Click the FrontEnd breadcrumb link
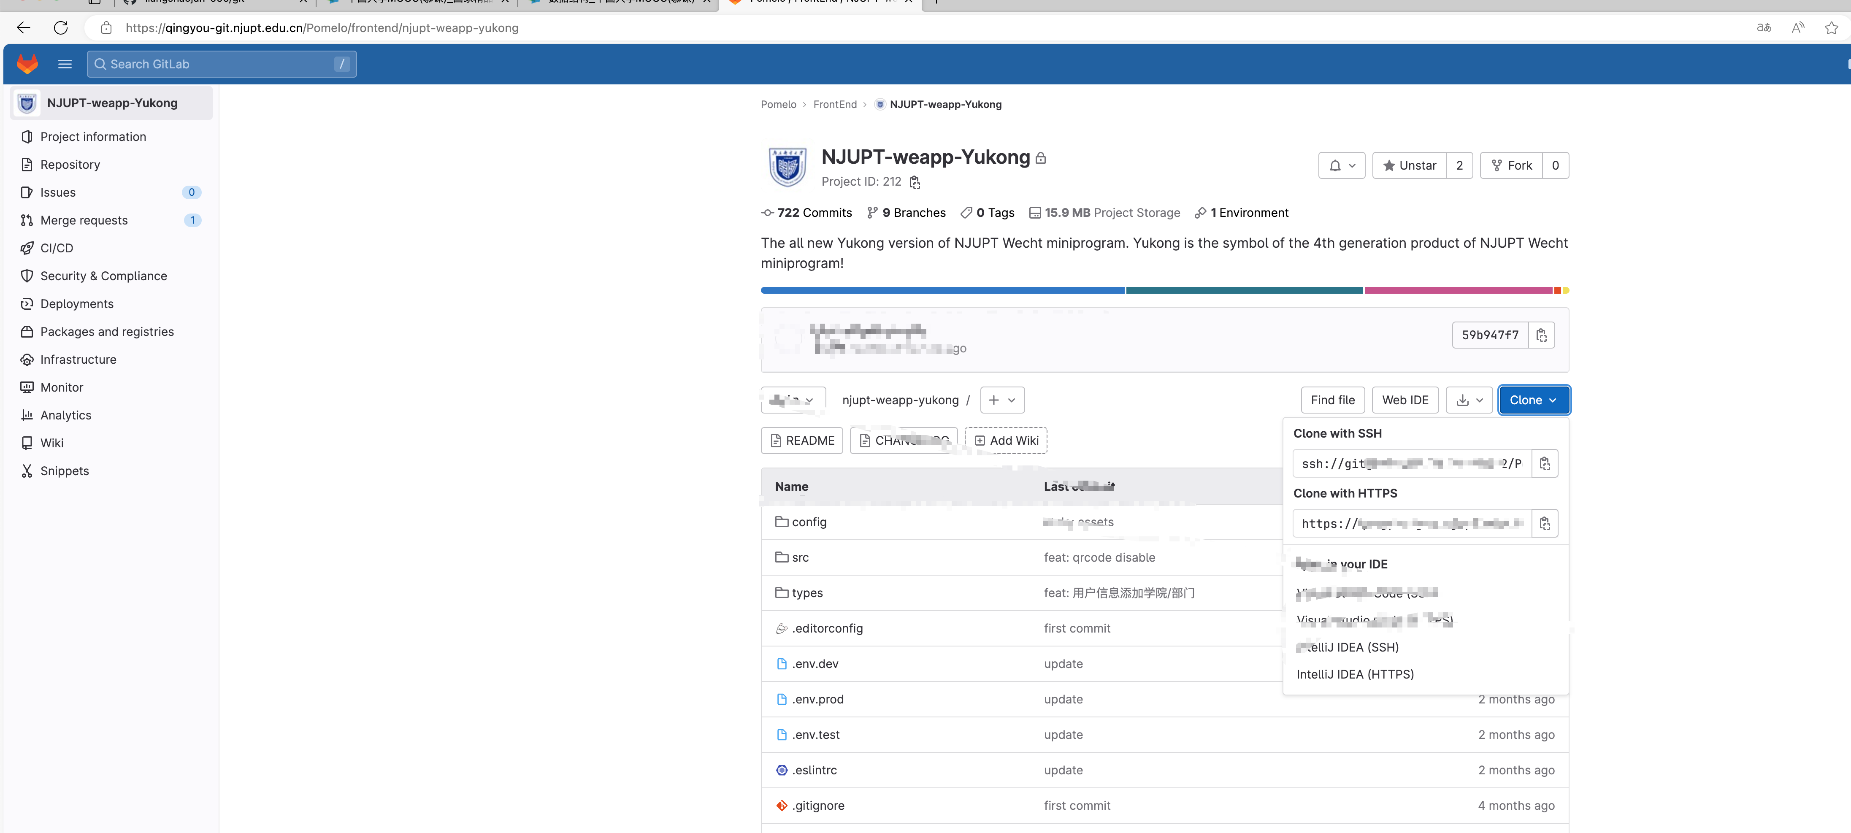 (x=835, y=104)
